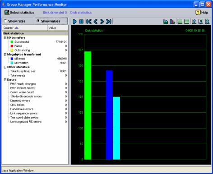Click the Disk statistics header row

[35, 33]
